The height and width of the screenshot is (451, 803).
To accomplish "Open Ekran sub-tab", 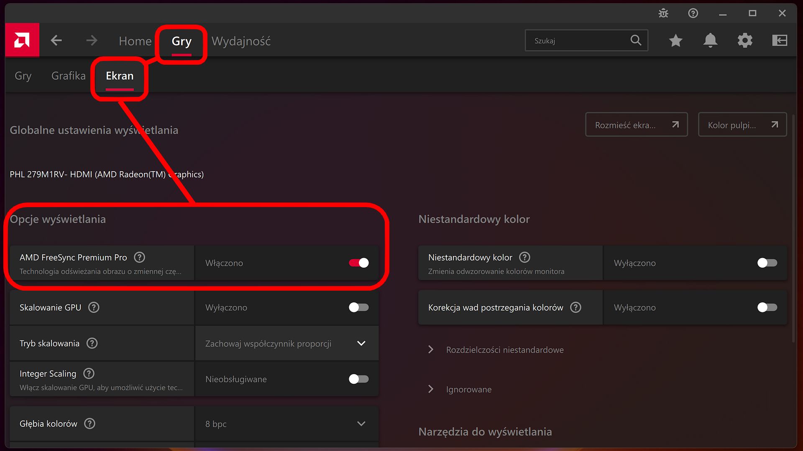I will tap(120, 76).
